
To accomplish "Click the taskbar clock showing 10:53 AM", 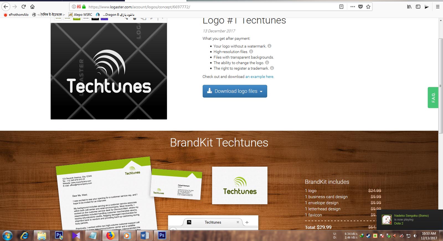I will click(x=429, y=236).
